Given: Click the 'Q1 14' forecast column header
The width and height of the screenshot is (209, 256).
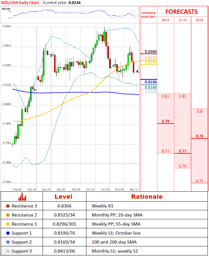Looking at the screenshot, I should coord(182,20).
